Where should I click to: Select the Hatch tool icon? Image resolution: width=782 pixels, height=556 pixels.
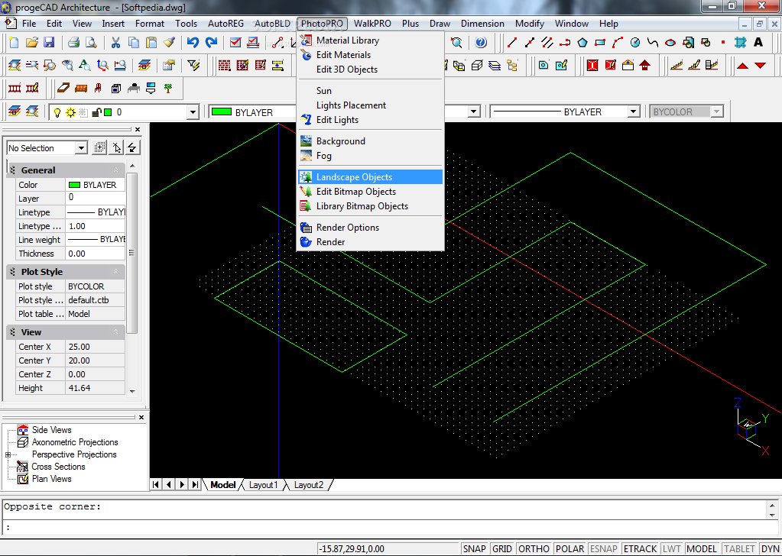coord(741,42)
